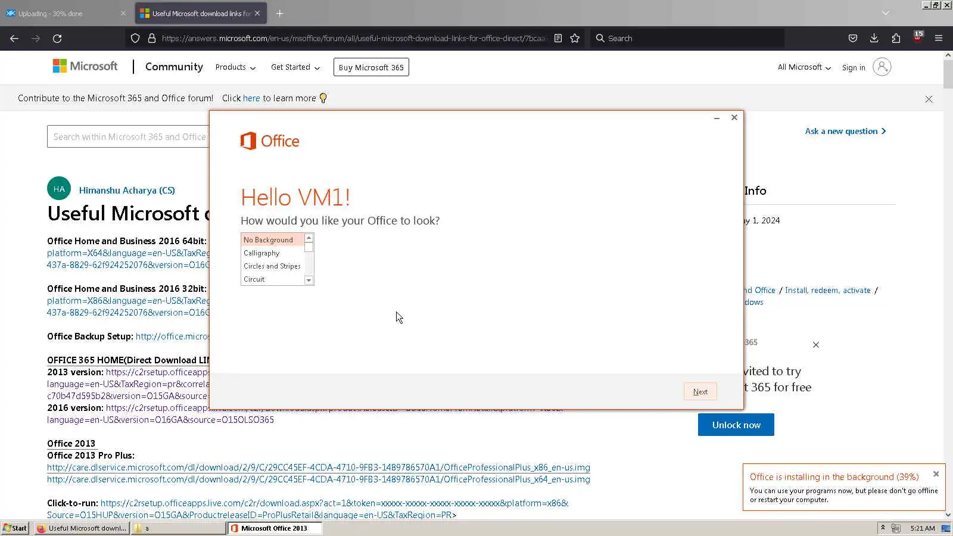Dismiss the Office is installing notification

(x=936, y=474)
